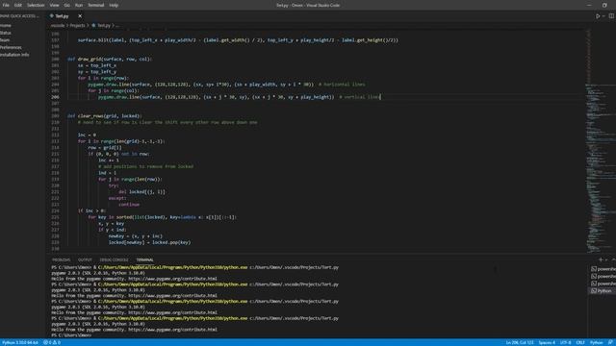Screen dimensions: 616x346
Task: Select the first powershell terminal
Action: pyautogui.click(x=603, y=269)
